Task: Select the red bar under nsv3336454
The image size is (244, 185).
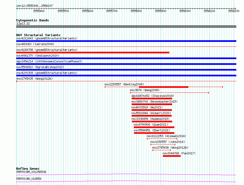Action: point(152,122)
